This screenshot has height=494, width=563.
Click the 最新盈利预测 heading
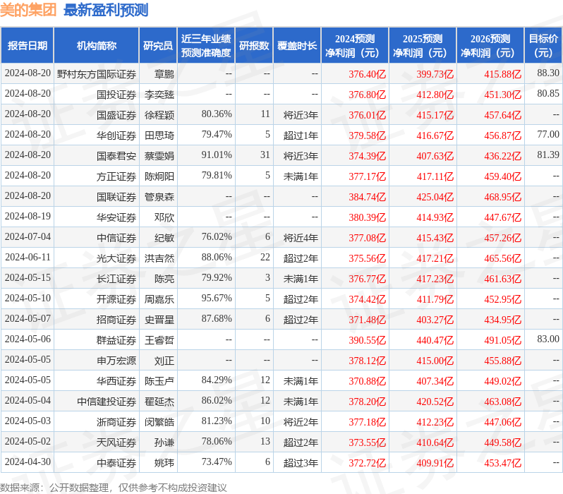tap(106, 10)
